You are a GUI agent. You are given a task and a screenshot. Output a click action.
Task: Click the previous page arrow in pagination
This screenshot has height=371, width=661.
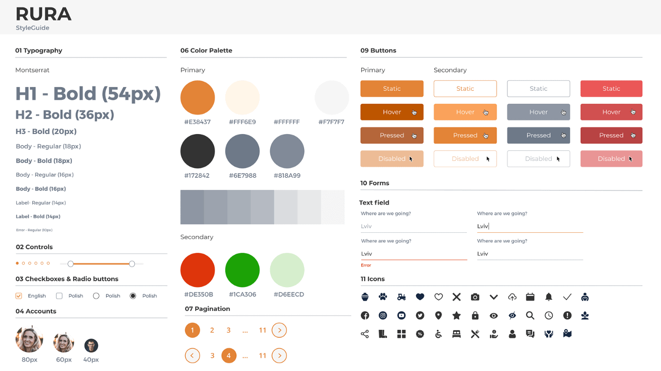pyautogui.click(x=192, y=356)
